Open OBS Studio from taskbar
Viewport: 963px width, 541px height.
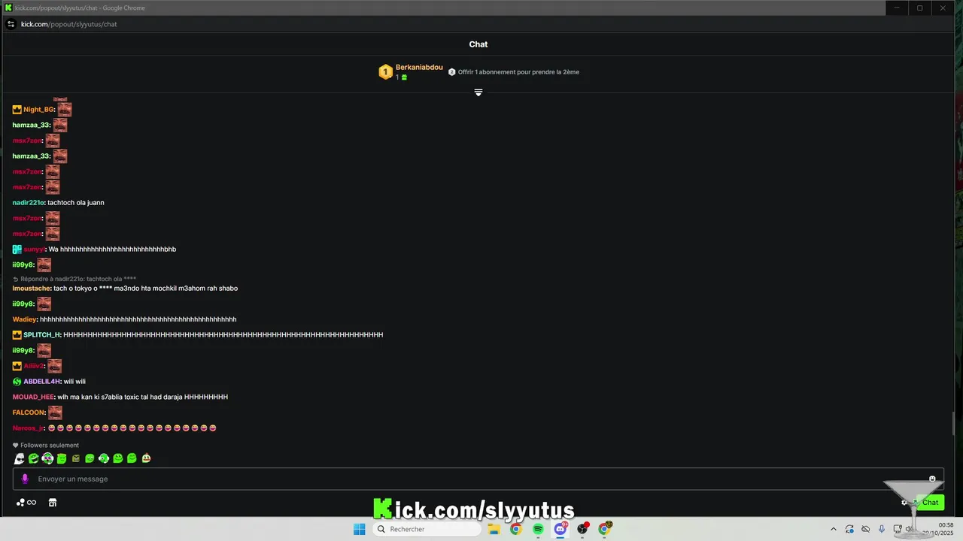point(582,529)
